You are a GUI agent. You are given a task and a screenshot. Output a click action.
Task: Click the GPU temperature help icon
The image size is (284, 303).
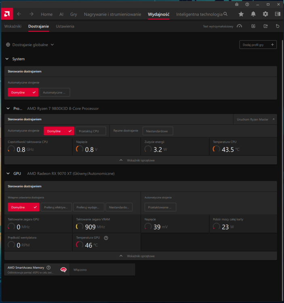pos(106,238)
